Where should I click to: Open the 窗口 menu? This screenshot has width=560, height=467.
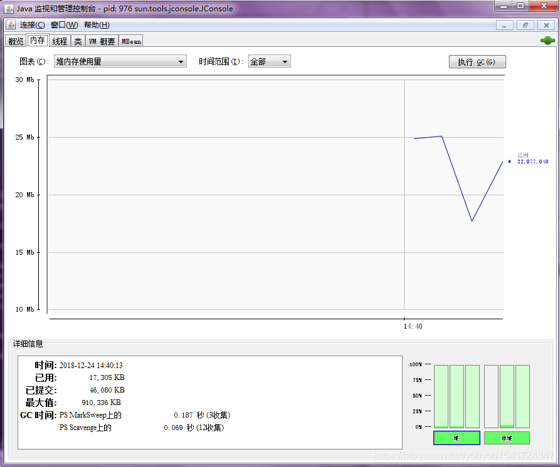(64, 25)
